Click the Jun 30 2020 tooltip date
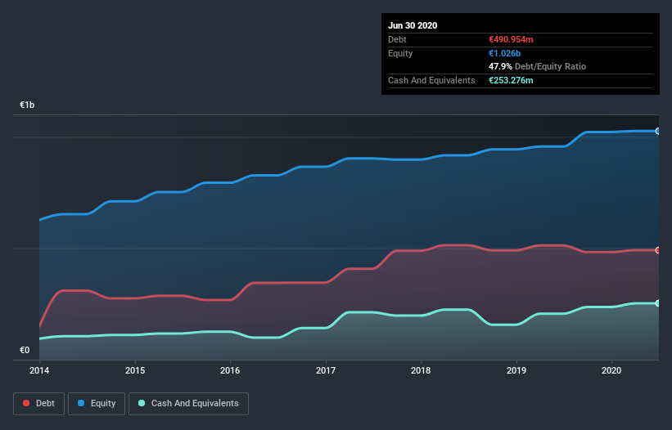 [413, 25]
